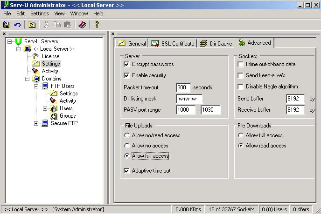This screenshot has width=321, height=214.
Task: Switch to the General tab
Action: (132, 43)
